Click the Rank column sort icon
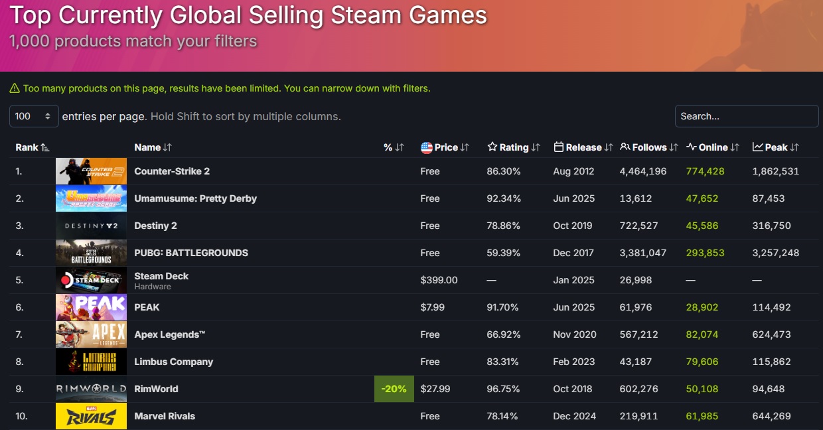 (x=45, y=147)
